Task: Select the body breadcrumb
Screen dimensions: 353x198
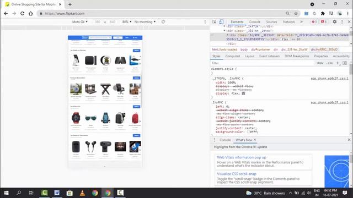Action: click(x=244, y=50)
